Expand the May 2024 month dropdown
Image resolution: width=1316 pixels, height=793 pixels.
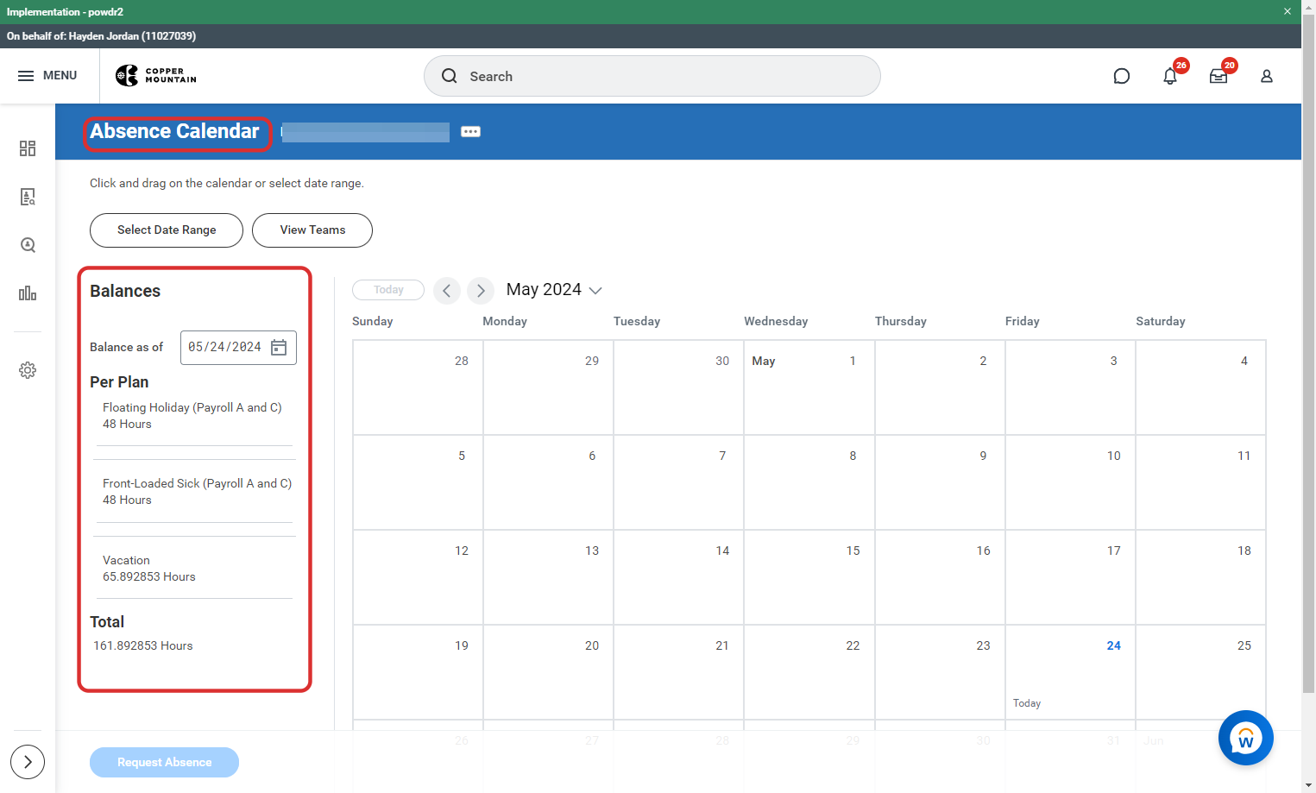click(554, 290)
